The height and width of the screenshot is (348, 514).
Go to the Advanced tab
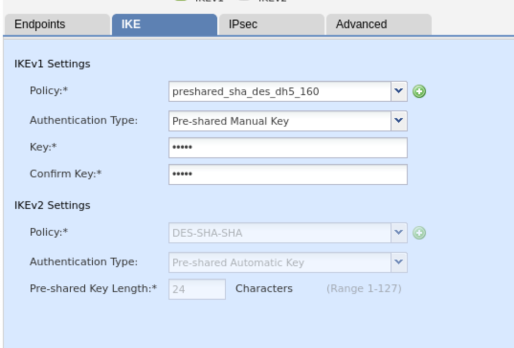coord(378,25)
